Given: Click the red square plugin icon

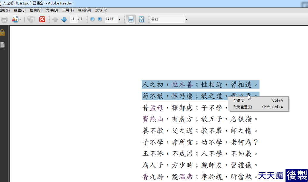Looking at the screenshot, I should pos(42,19).
